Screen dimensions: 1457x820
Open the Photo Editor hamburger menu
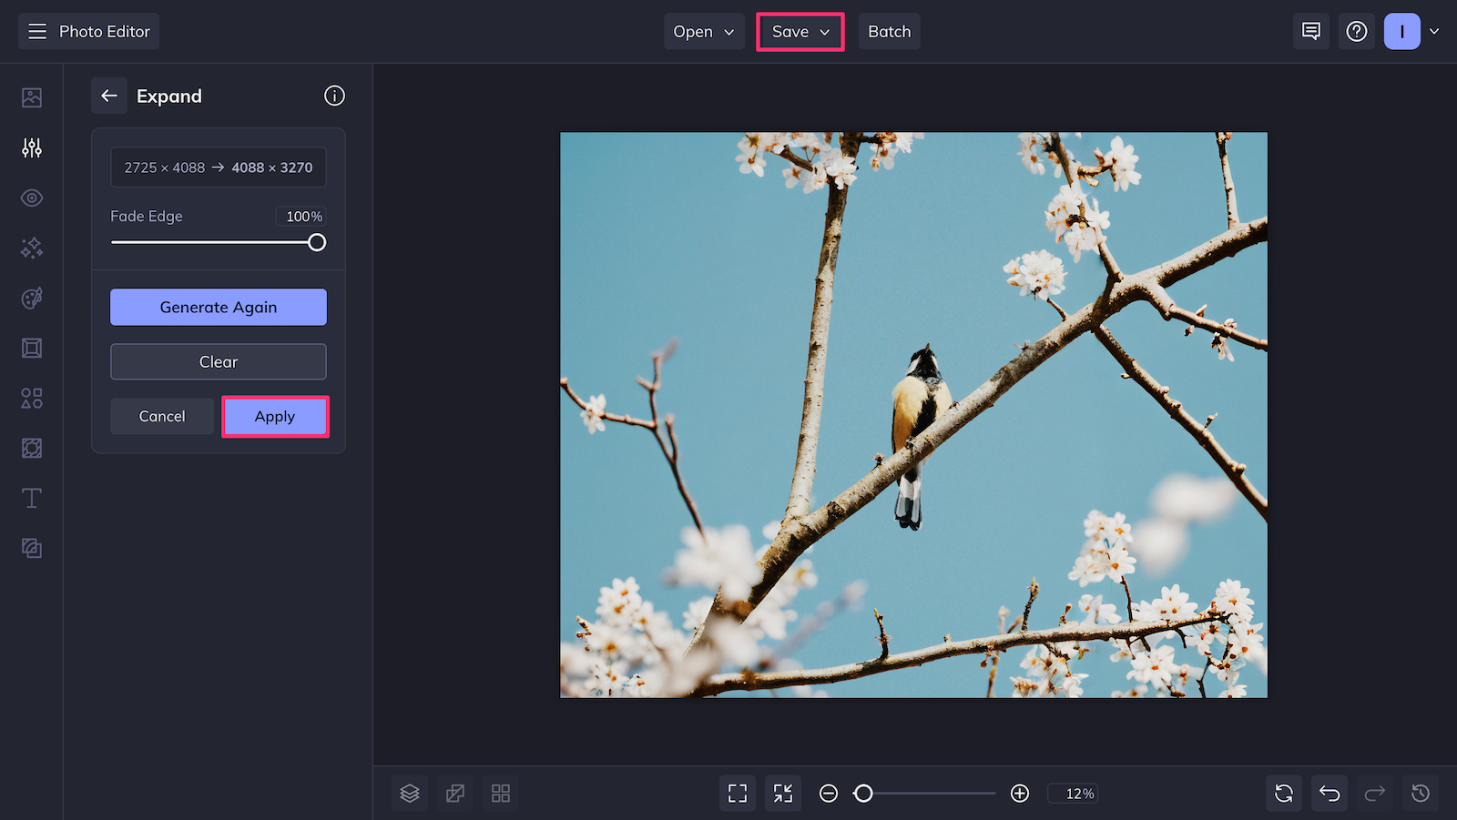(36, 30)
